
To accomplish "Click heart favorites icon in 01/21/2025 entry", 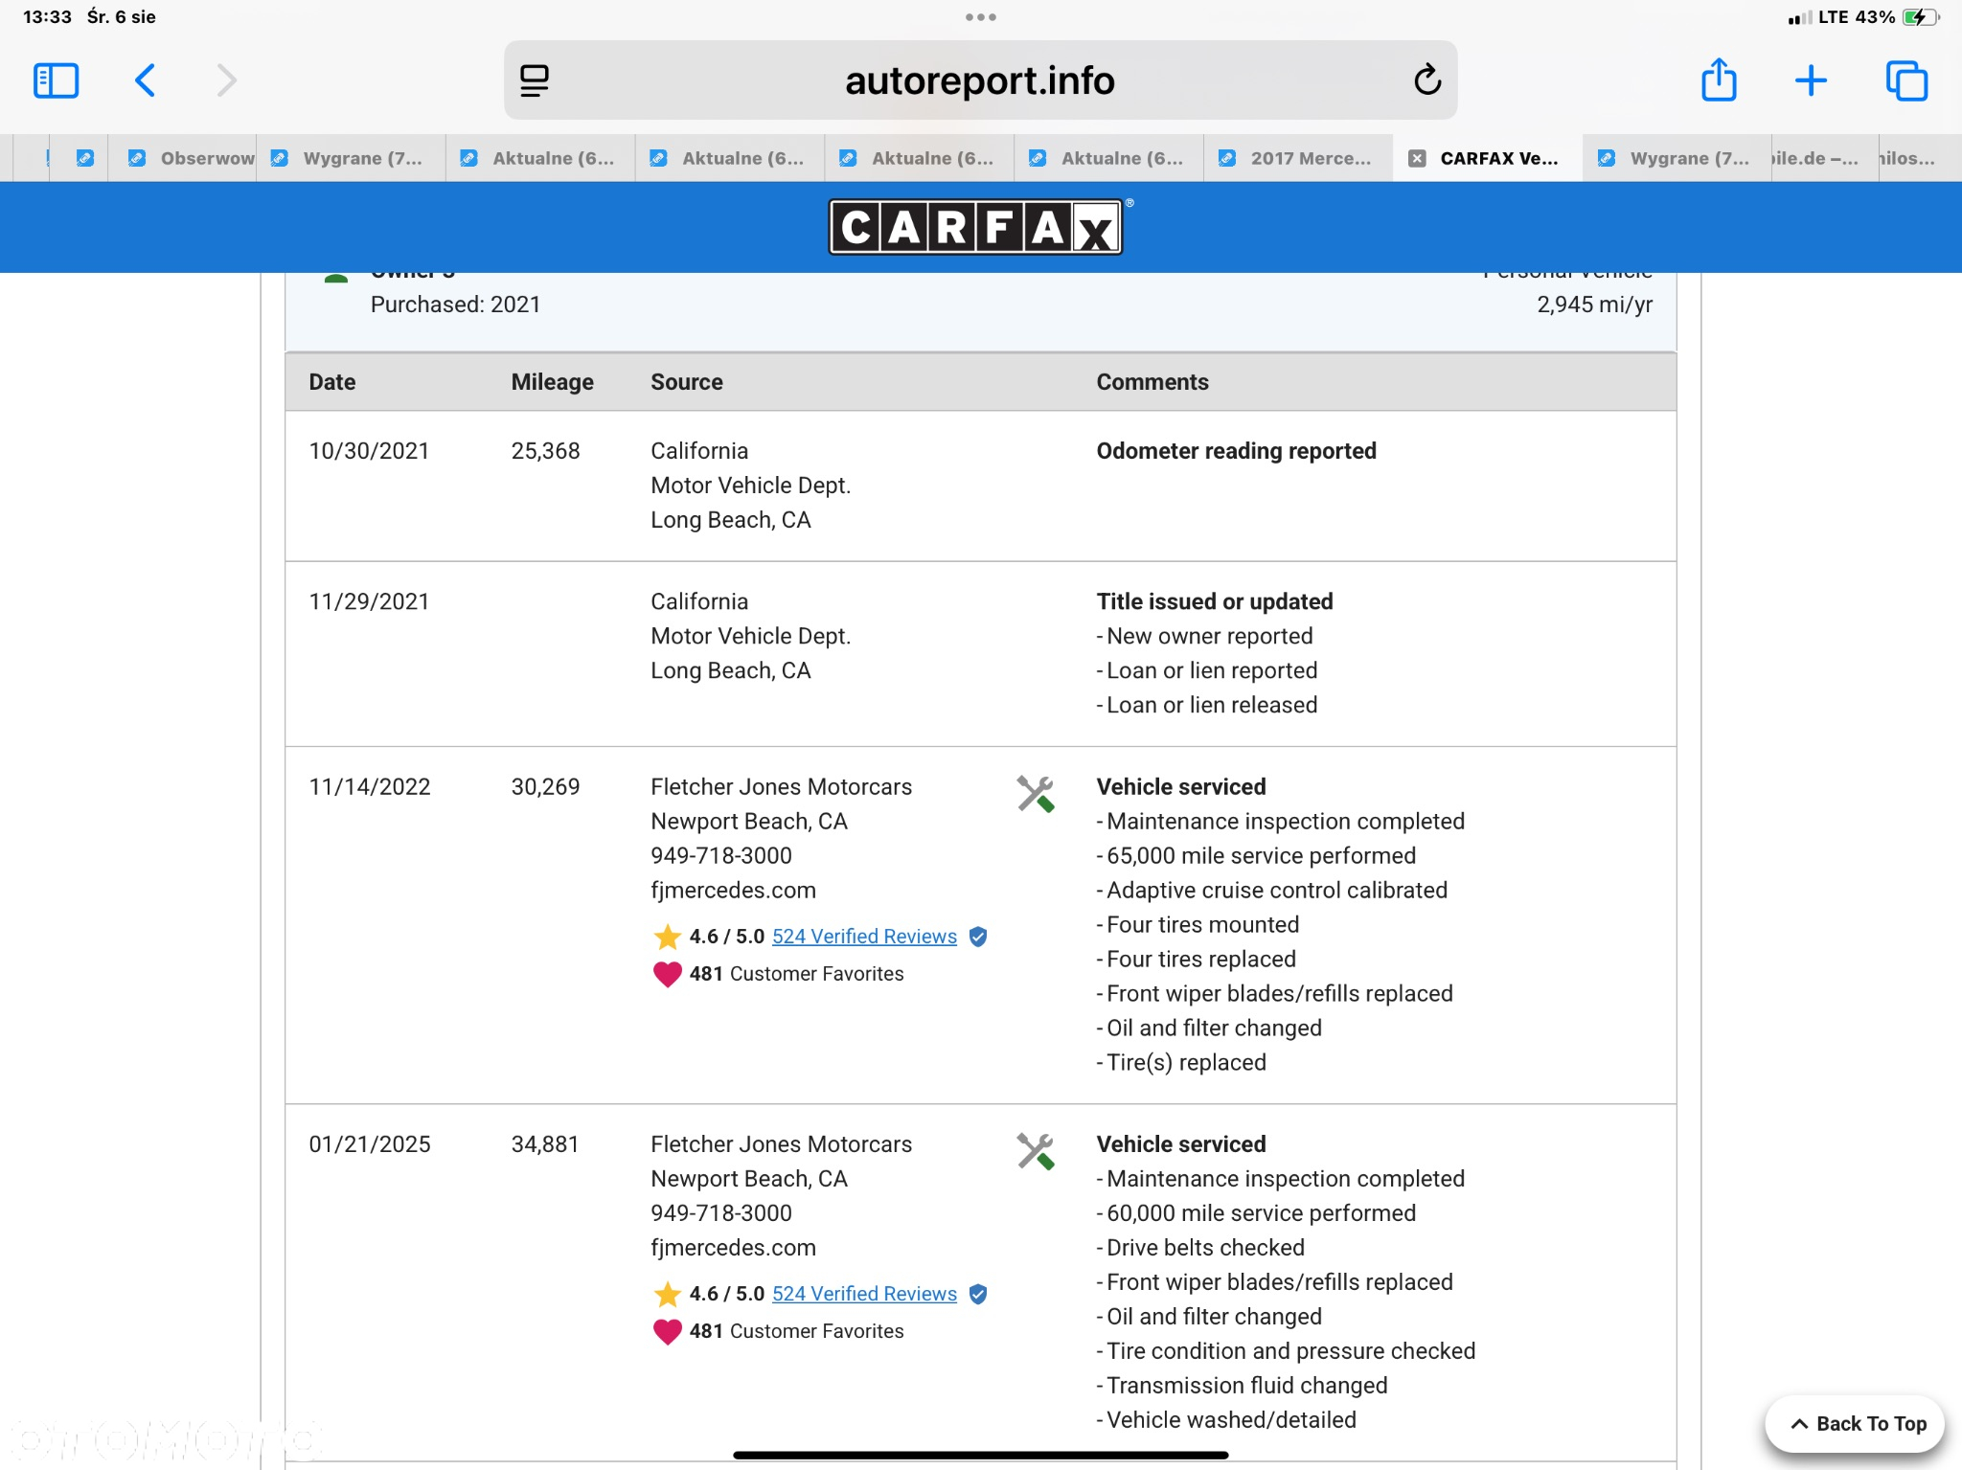I will pos(667,1331).
